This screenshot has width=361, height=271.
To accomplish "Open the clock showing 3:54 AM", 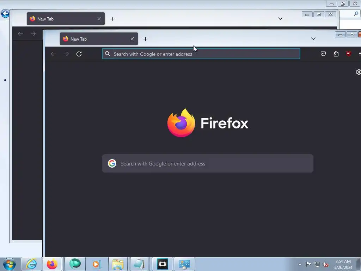I will (x=343, y=264).
